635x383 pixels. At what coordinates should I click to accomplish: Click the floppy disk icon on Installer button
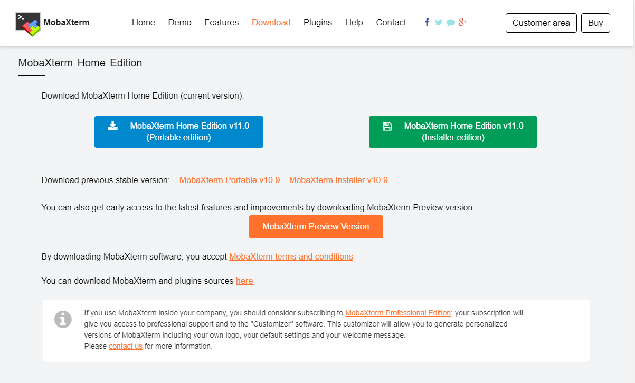tap(387, 126)
